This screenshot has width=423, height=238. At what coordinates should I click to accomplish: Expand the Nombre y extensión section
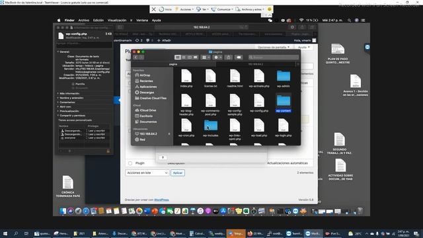pos(58,98)
